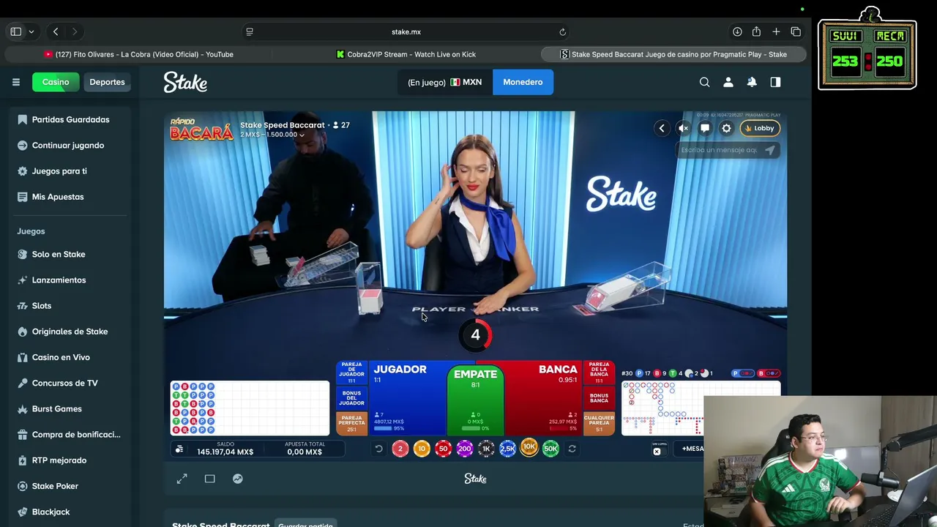The height and width of the screenshot is (527, 937).
Task: Bet on EMPATE
Action: coord(475,400)
